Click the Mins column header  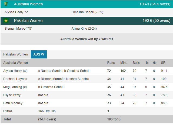point(124,63)
